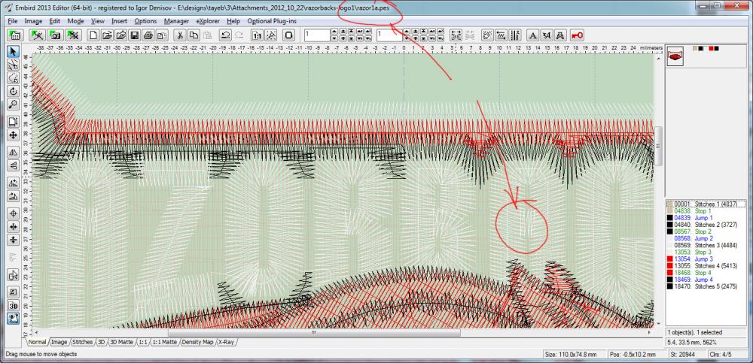
Task: Click the Undo icon
Action: (224, 35)
